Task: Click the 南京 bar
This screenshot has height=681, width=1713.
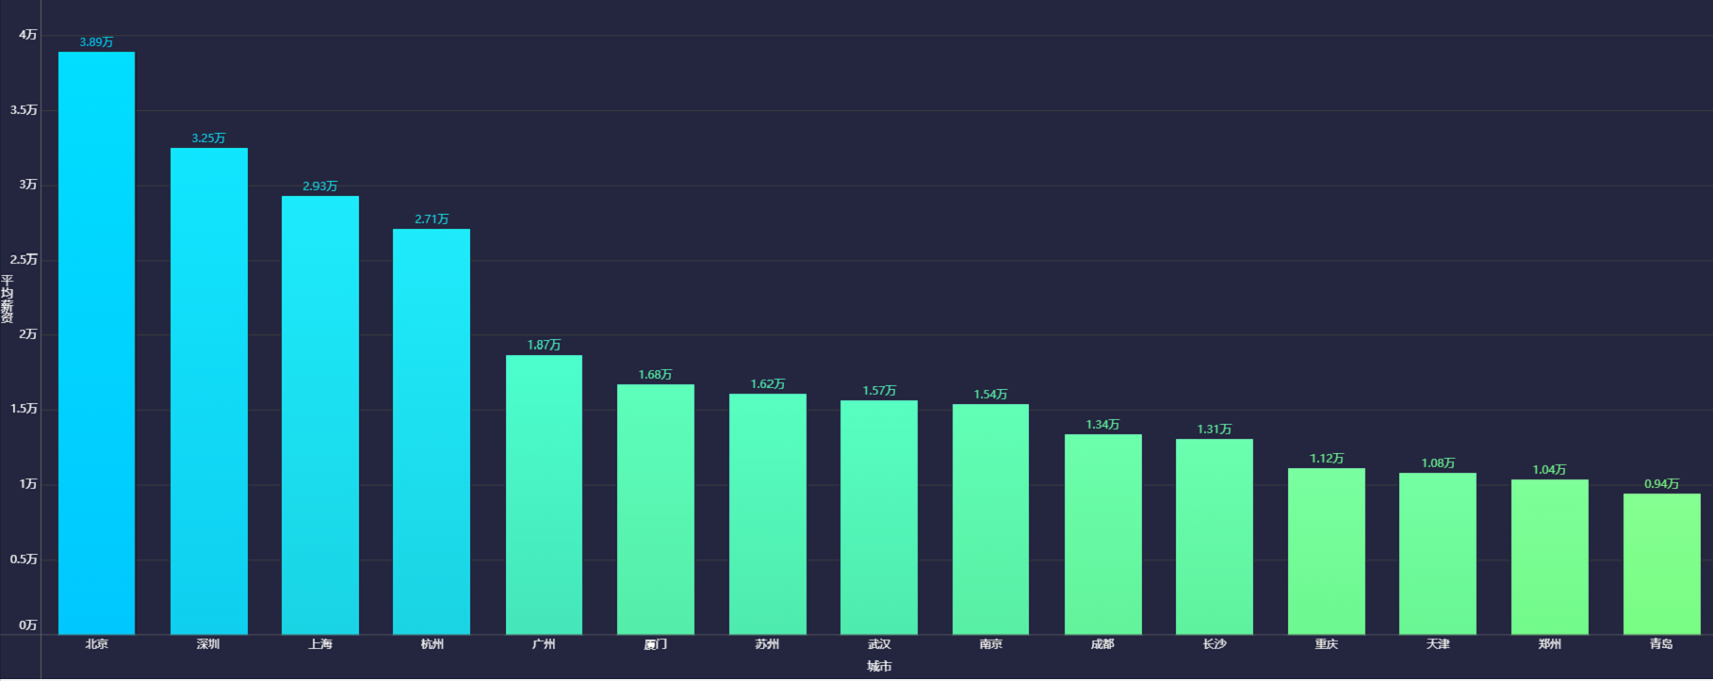Action: pos(990,519)
